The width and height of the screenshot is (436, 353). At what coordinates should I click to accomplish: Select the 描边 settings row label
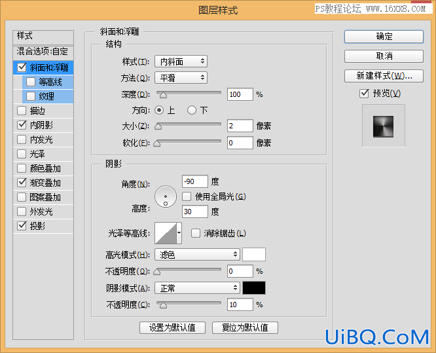[37, 111]
